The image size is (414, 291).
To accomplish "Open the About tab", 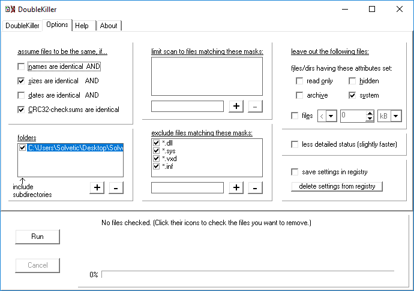I will pyautogui.click(x=109, y=26).
